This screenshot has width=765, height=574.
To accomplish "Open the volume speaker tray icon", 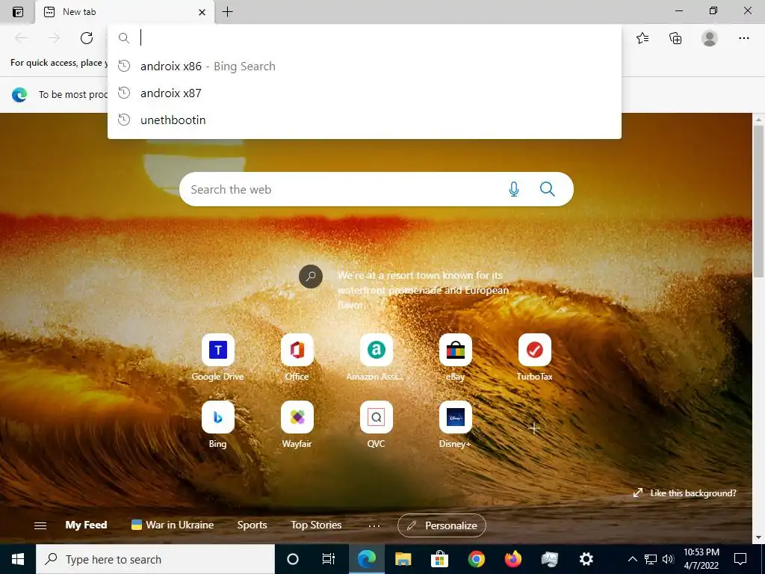I will click(x=668, y=559).
